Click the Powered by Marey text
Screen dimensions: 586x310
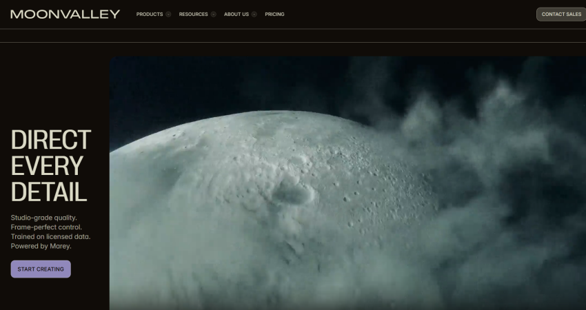click(41, 246)
